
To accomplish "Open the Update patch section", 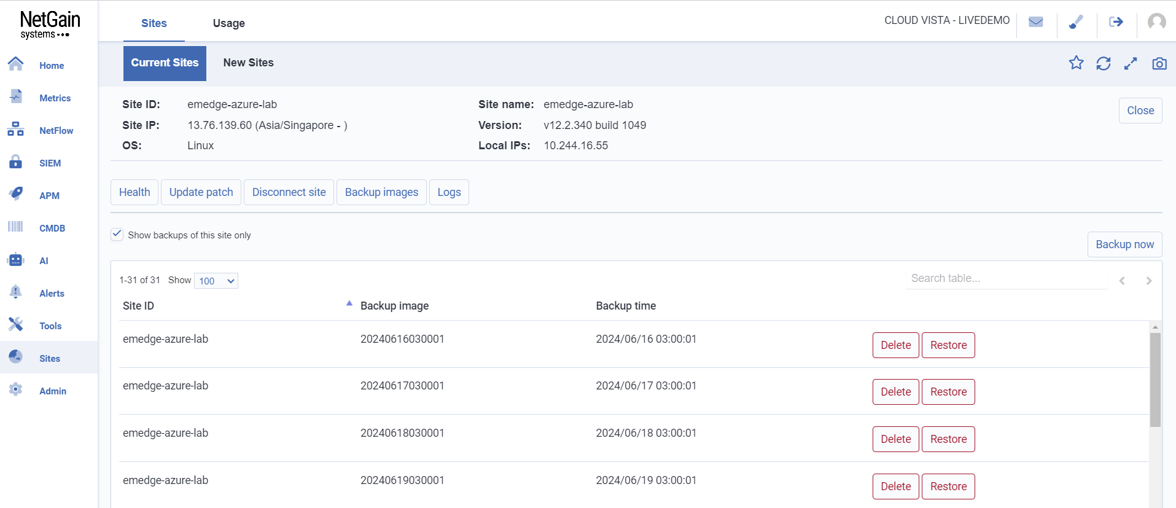I will pos(201,192).
